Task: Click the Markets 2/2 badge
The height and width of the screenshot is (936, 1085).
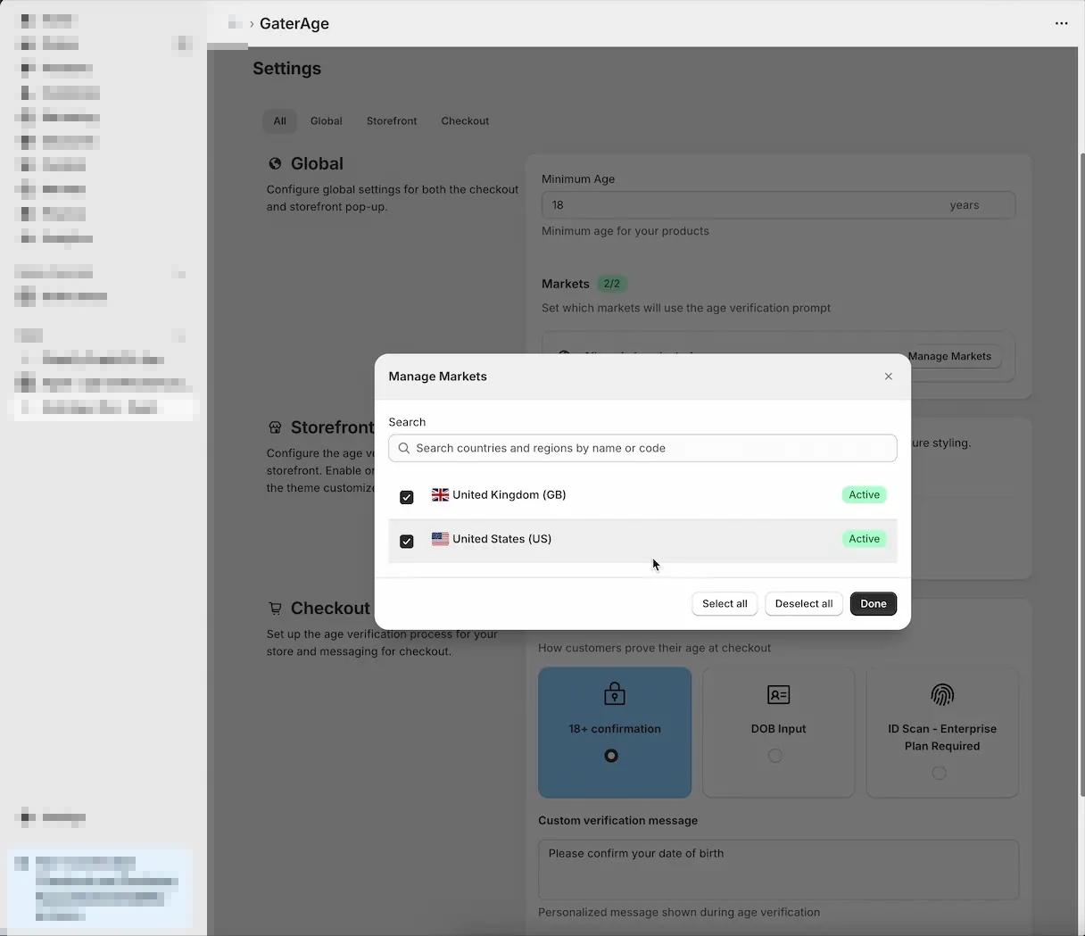Action: coord(611,284)
